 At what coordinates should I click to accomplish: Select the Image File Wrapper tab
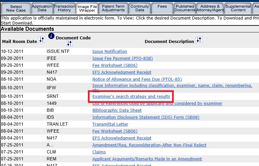(x=87, y=9)
